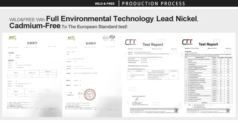Click the blue certification badge on second report
This screenshot has height=126, width=238.
(112, 37)
